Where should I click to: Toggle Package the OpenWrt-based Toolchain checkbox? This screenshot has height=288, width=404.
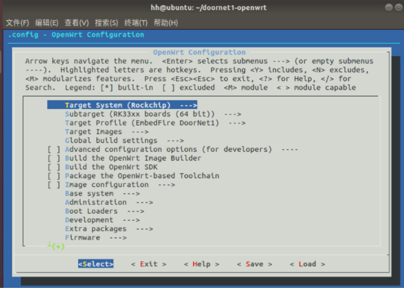(x=54, y=176)
